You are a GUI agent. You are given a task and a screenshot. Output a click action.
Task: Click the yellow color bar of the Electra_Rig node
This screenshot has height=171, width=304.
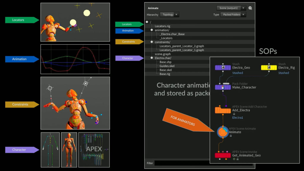coord(269,67)
